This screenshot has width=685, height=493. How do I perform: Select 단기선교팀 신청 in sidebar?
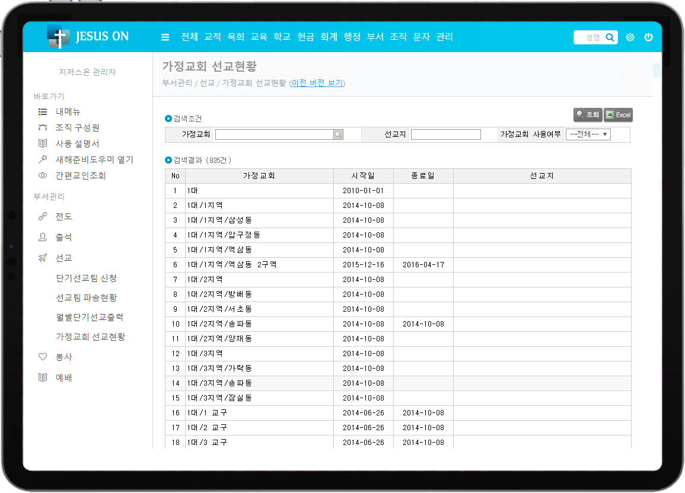[x=86, y=278]
